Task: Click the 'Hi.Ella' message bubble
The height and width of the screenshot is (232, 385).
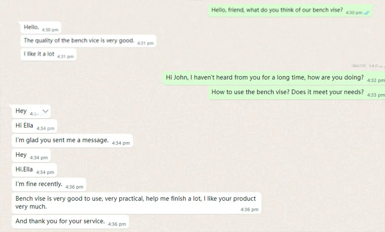Action: point(24,169)
